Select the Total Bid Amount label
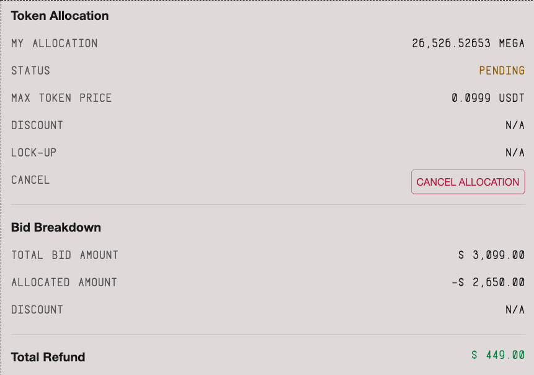Image resolution: width=534 pixels, height=375 pixels. 65,255
